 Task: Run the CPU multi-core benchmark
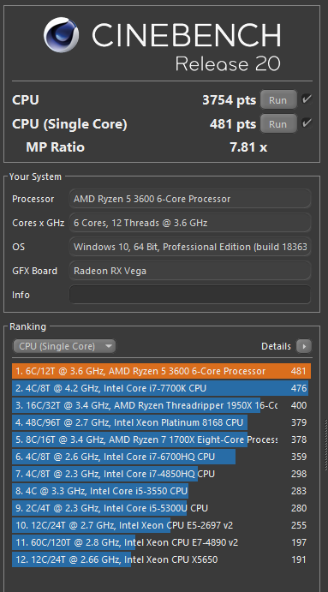point(278,100)
